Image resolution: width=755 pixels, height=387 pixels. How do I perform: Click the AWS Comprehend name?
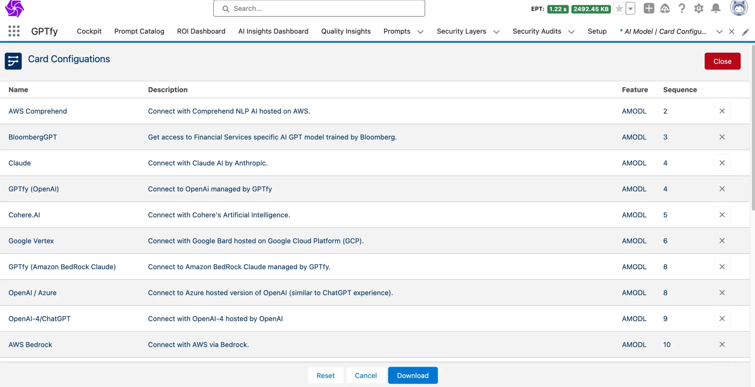(x=38, y=111)
